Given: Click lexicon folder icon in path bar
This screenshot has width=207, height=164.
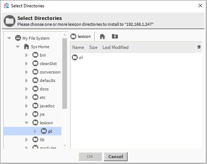Looking at the screenshot, I should click(x=73, y=36).
